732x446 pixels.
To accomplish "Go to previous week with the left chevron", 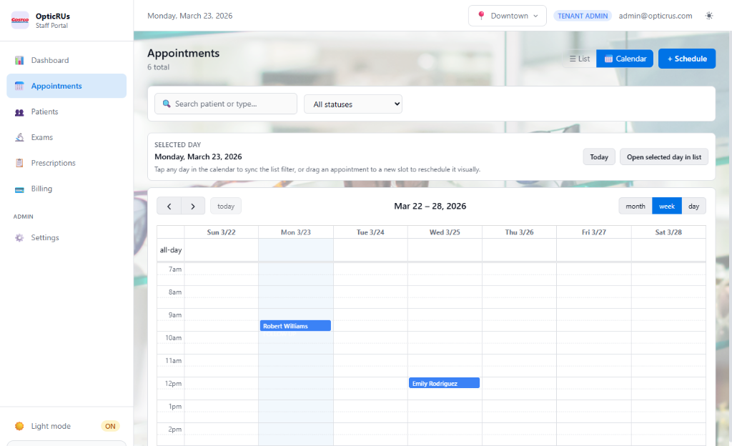I will click(x=169, y=206).
